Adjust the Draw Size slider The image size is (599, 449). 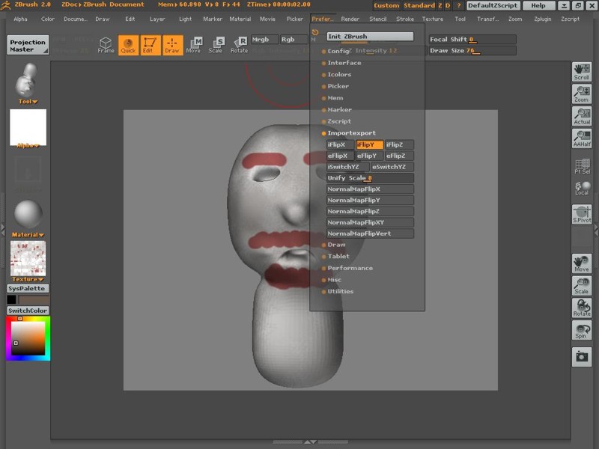(x=472, y=50)
